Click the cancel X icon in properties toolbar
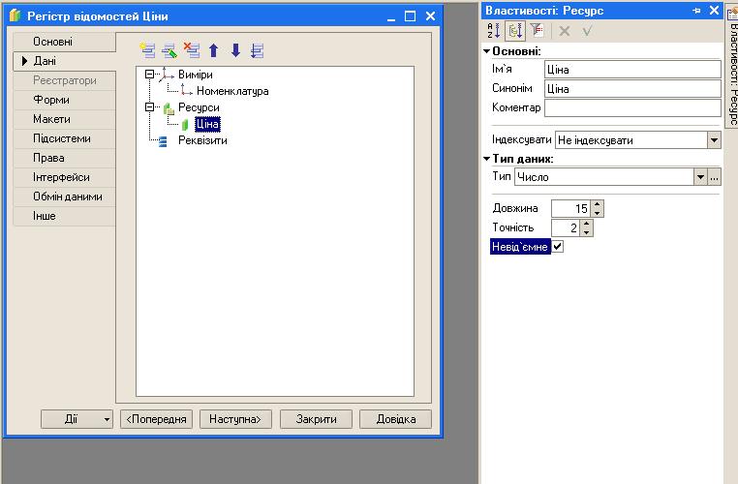This screenshot has height=484, width=738. click(x=565, y=32)
